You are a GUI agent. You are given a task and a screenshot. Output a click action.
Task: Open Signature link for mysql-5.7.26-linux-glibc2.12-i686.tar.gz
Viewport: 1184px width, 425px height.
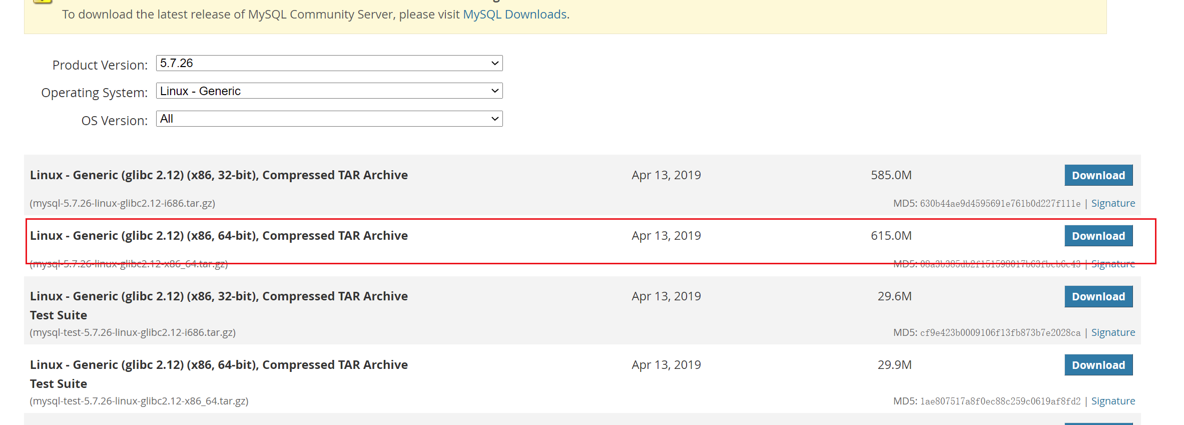(x=1113, y=203)
